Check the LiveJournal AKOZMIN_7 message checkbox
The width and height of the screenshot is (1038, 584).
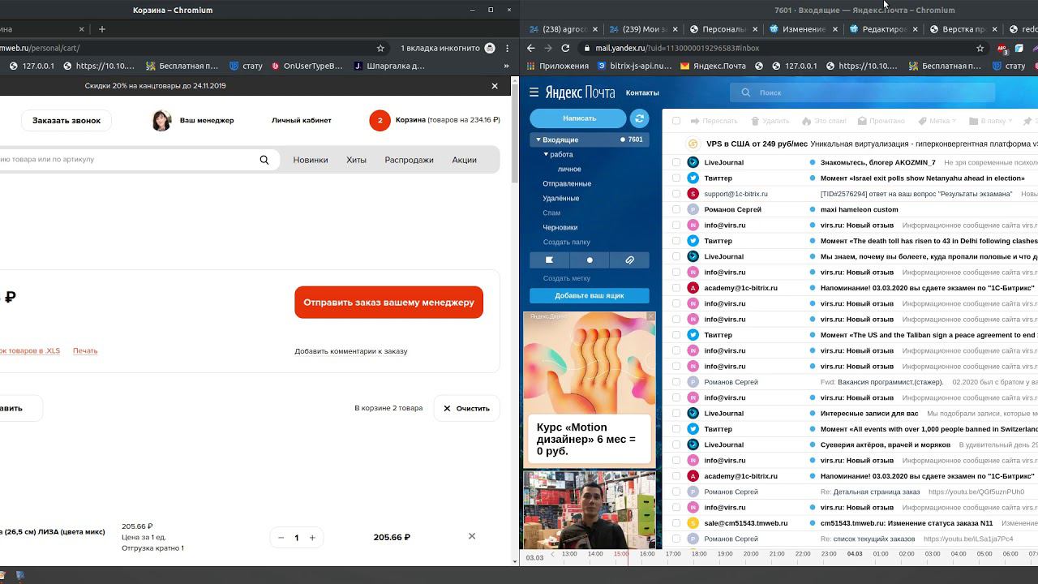click(676, 162)
